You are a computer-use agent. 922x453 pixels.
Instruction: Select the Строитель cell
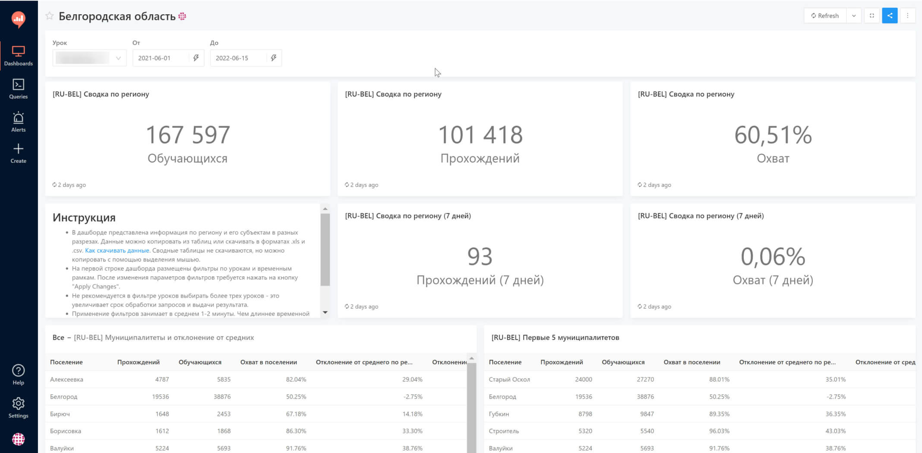click(x=504, y=431)
